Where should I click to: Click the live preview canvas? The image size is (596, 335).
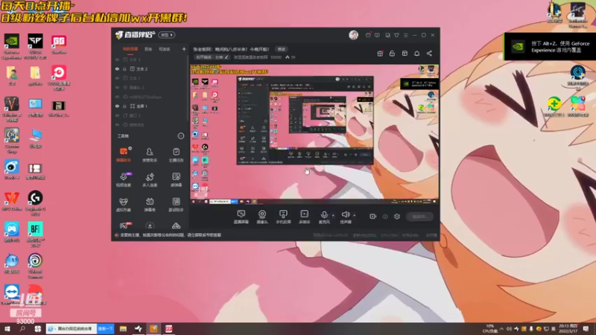coord(314,134)
